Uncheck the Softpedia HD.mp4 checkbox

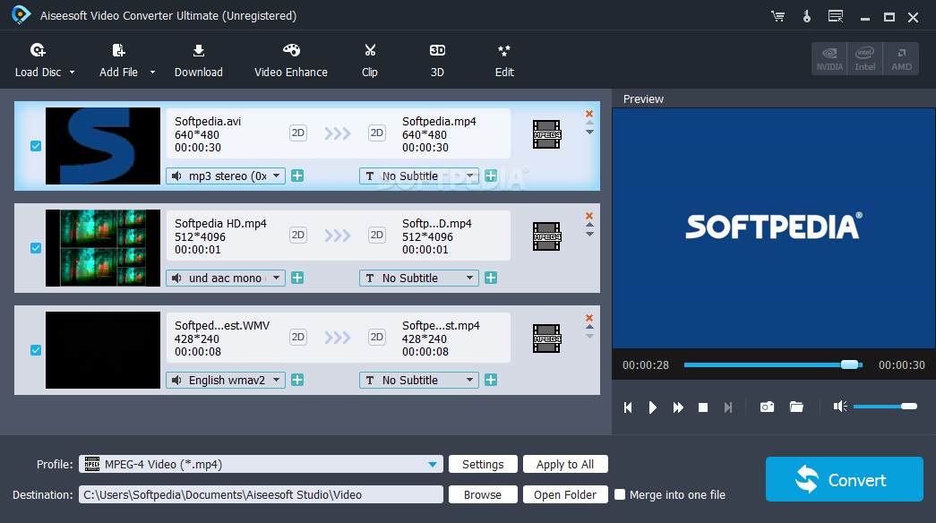[x=35, y=248]
